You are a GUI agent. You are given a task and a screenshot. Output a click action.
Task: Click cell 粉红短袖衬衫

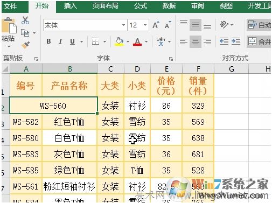click(x=69, y=186)
